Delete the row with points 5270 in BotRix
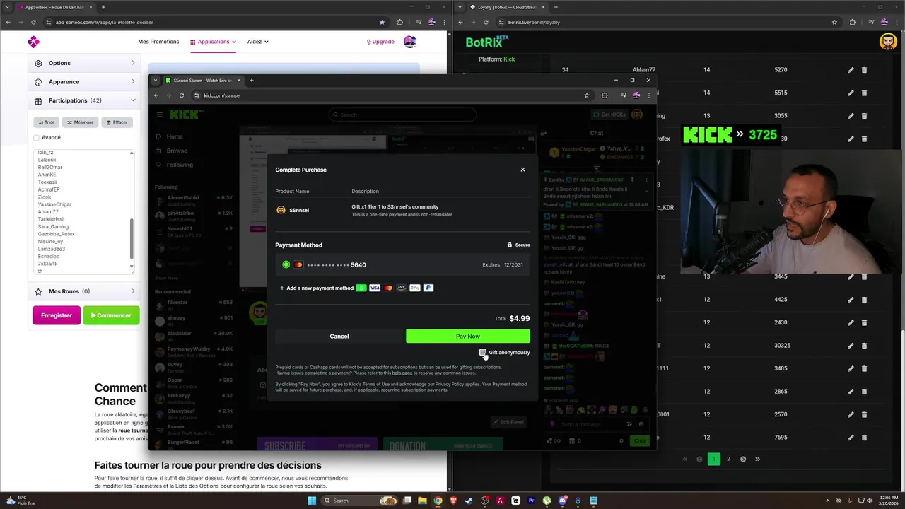 point(864,70)
